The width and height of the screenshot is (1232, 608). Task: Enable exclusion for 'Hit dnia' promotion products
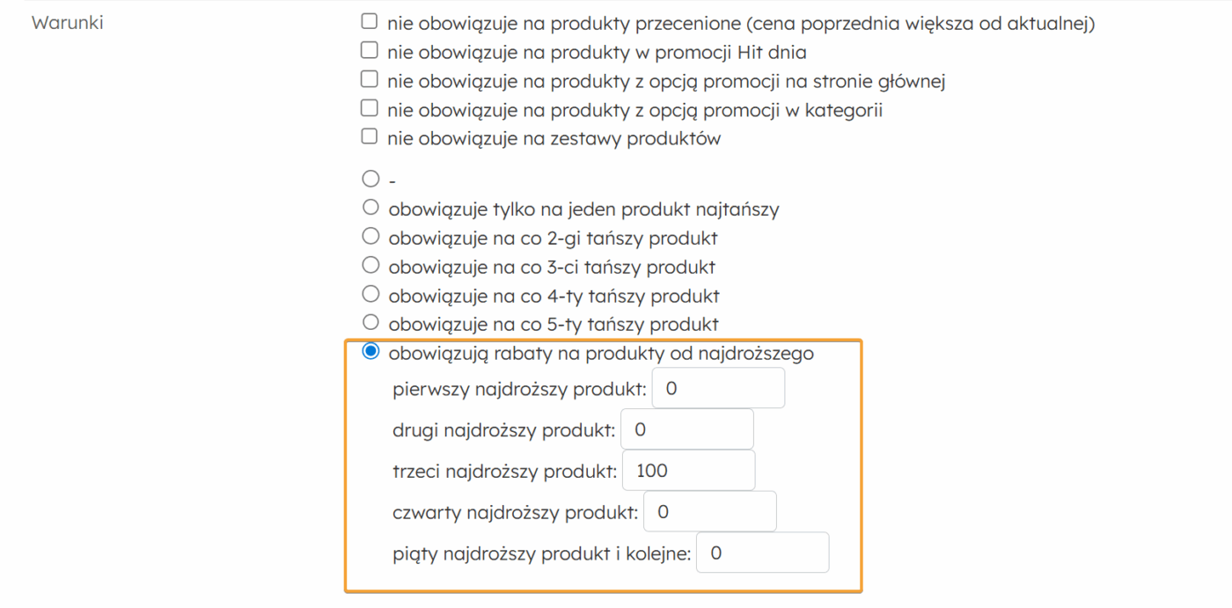tap(370, 51)
